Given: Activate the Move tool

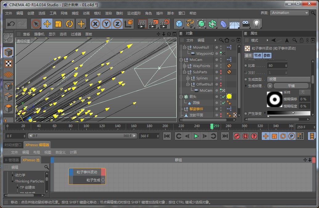Looking at the screenshot, I should [x=47, y=24].
